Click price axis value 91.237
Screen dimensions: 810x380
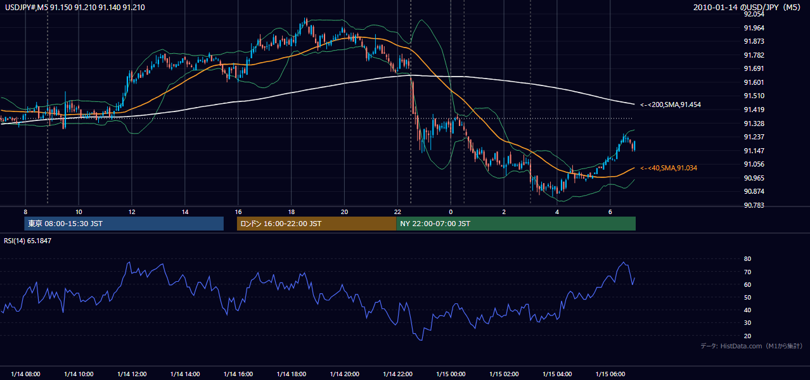[x=754, y=137]
